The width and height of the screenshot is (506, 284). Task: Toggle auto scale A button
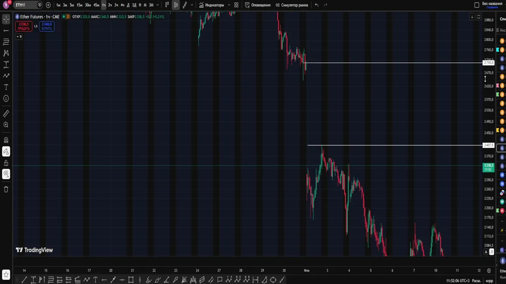[487, 252]
